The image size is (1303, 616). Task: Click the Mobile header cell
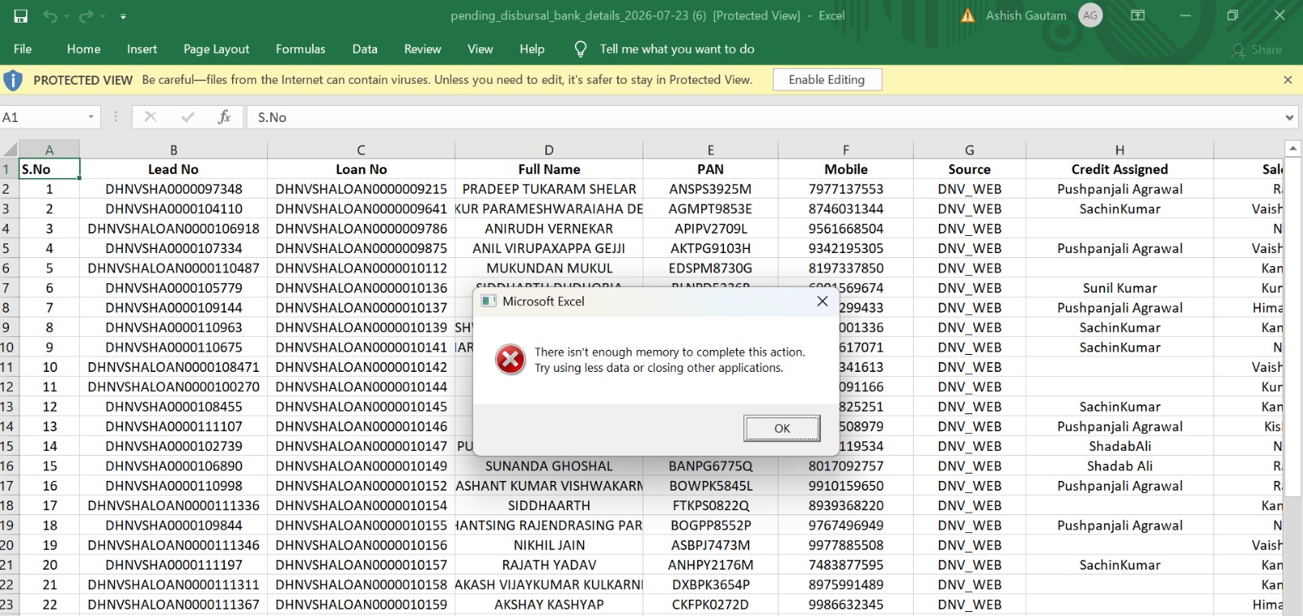(845, 169)
